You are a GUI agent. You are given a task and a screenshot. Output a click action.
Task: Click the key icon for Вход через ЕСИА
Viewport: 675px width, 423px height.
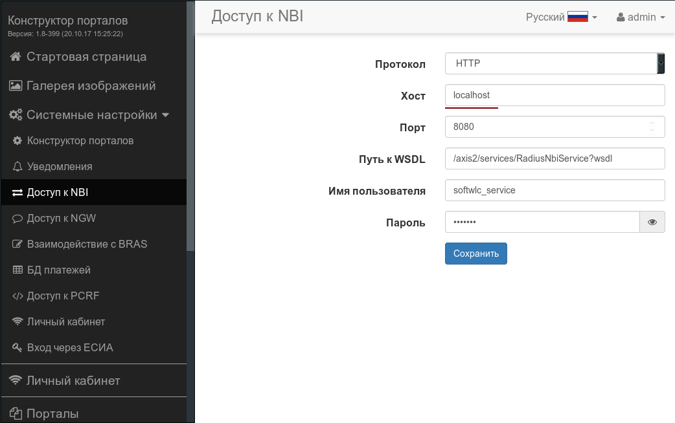tap(17, 348)
